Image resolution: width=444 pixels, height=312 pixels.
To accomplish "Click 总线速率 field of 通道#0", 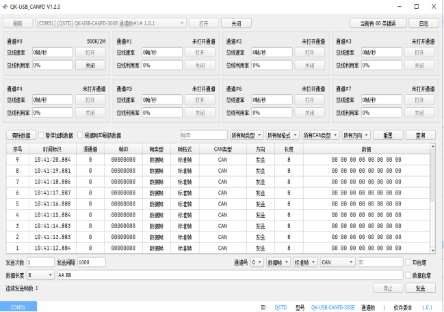I will 53,53.
